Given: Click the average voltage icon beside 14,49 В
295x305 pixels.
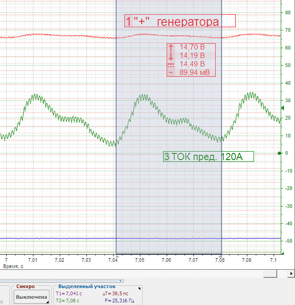Looking at the screenshot, I should [x=171, y=65].
